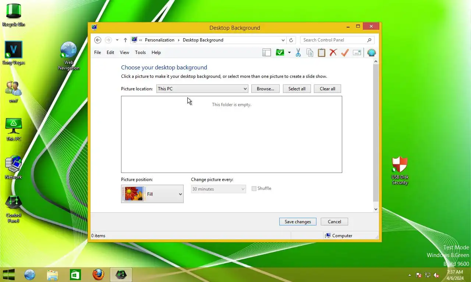Click the layout pane toolbar icon
This screenshot has height=282, width=471.
266,53
